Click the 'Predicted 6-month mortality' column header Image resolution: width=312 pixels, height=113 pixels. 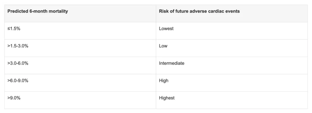[x=80, y=13]
